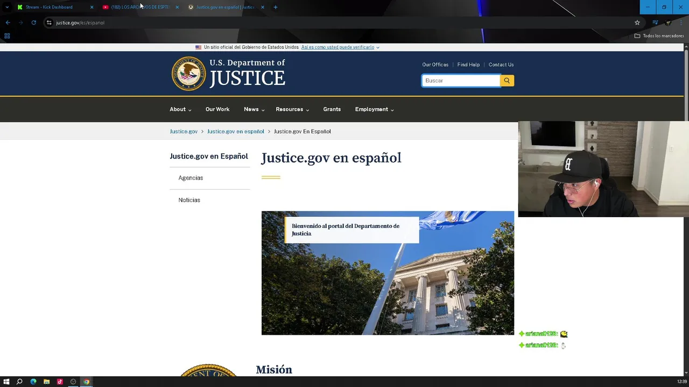The height and width of the screenshot is (387, 689).
Task: Open Windows taskbar search
Action: [19, 382]
